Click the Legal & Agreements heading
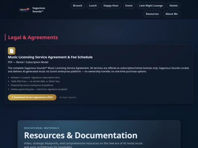 pos(33,37)
